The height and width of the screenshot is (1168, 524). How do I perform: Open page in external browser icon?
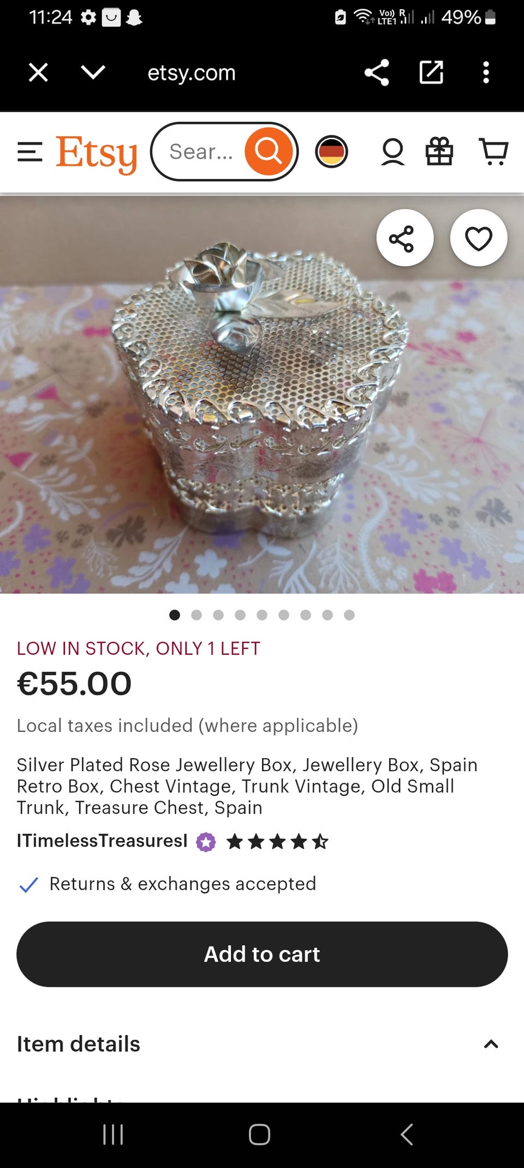point(431,73)
